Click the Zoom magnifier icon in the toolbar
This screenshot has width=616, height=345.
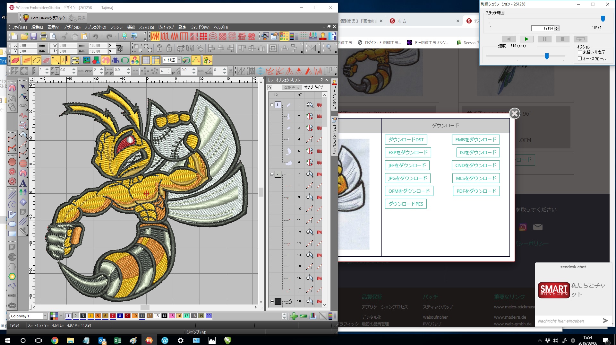329,48
